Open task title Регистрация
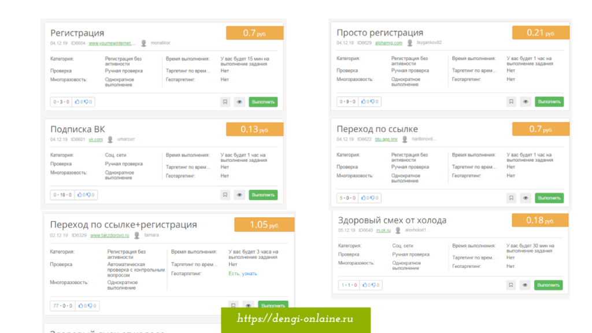The width and height of the screenshot is (592, 333). coord(77,33)
